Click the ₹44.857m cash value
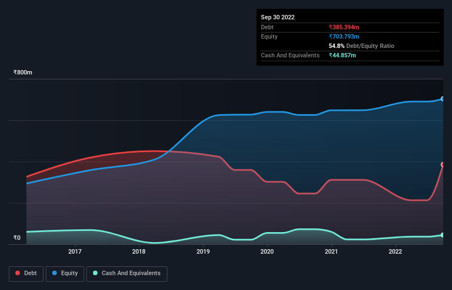This screenshot has width=452, height=290. pyautogui.click(x=342, y=55)
